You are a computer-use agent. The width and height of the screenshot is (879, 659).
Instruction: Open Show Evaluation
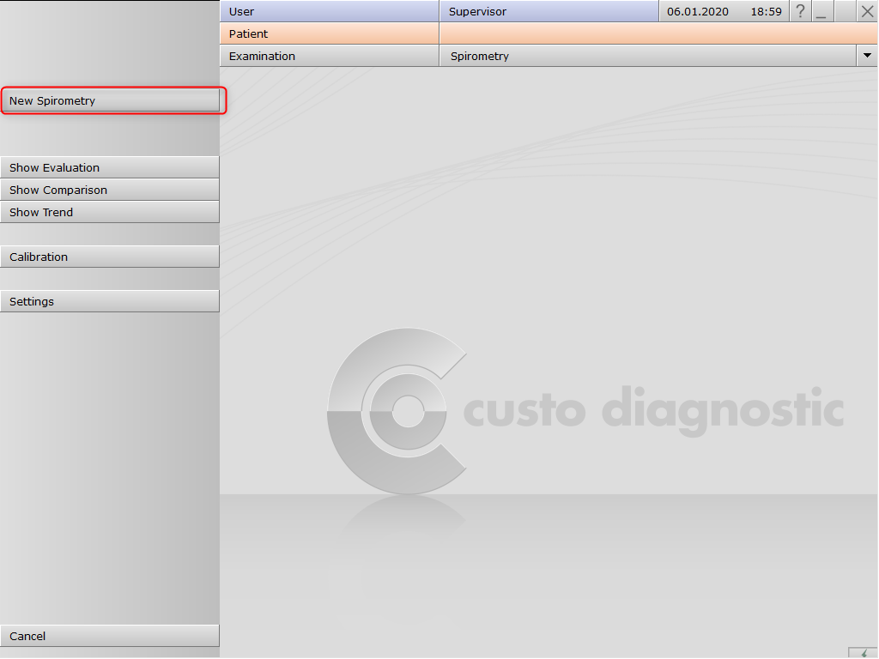110,167
